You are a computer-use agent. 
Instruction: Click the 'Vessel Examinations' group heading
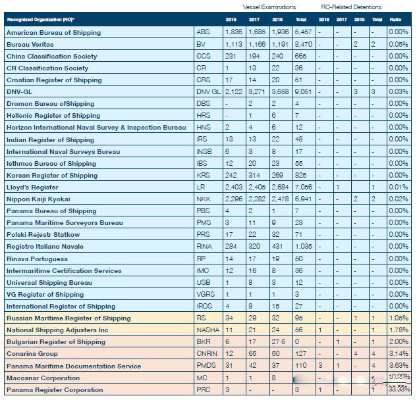(x=269, y=7)
